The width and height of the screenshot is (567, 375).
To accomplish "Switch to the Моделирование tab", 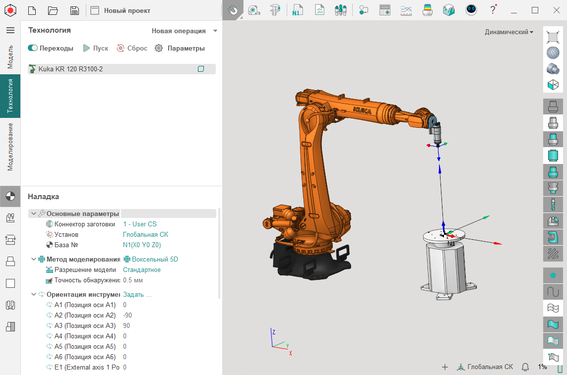I will (10, 147).
